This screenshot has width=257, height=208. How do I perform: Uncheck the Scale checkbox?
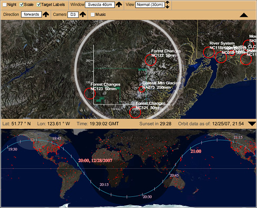pos(22,5)
